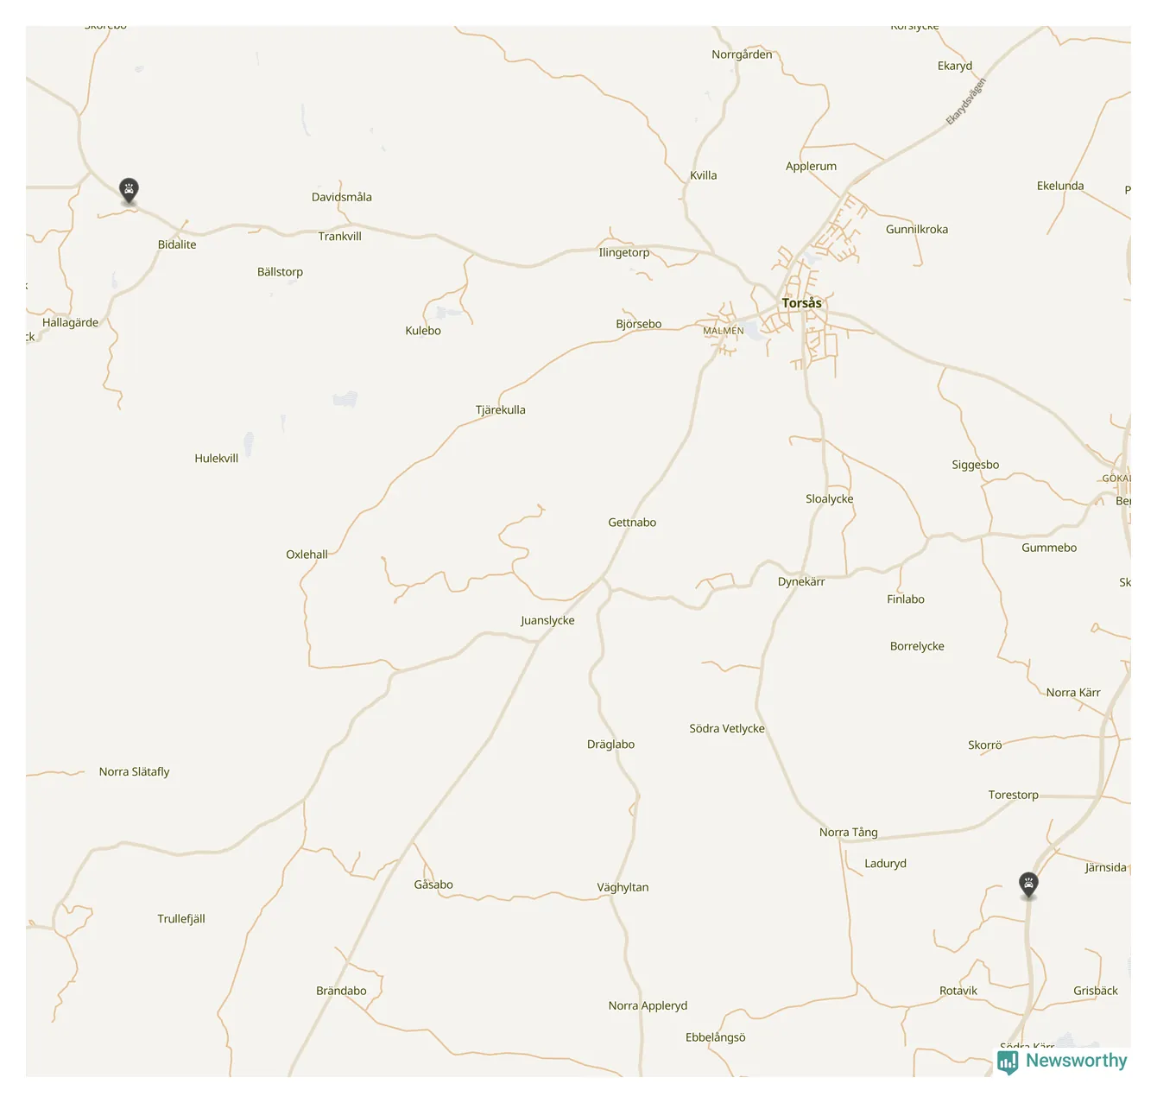
Task: Select the Malmen district label
Action: [x=723, y=331]
